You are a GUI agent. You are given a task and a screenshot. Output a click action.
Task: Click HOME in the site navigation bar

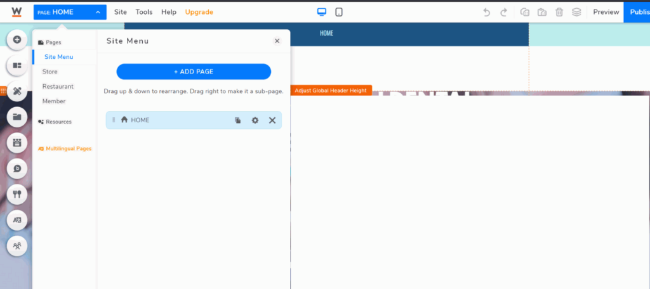(326, 33)
